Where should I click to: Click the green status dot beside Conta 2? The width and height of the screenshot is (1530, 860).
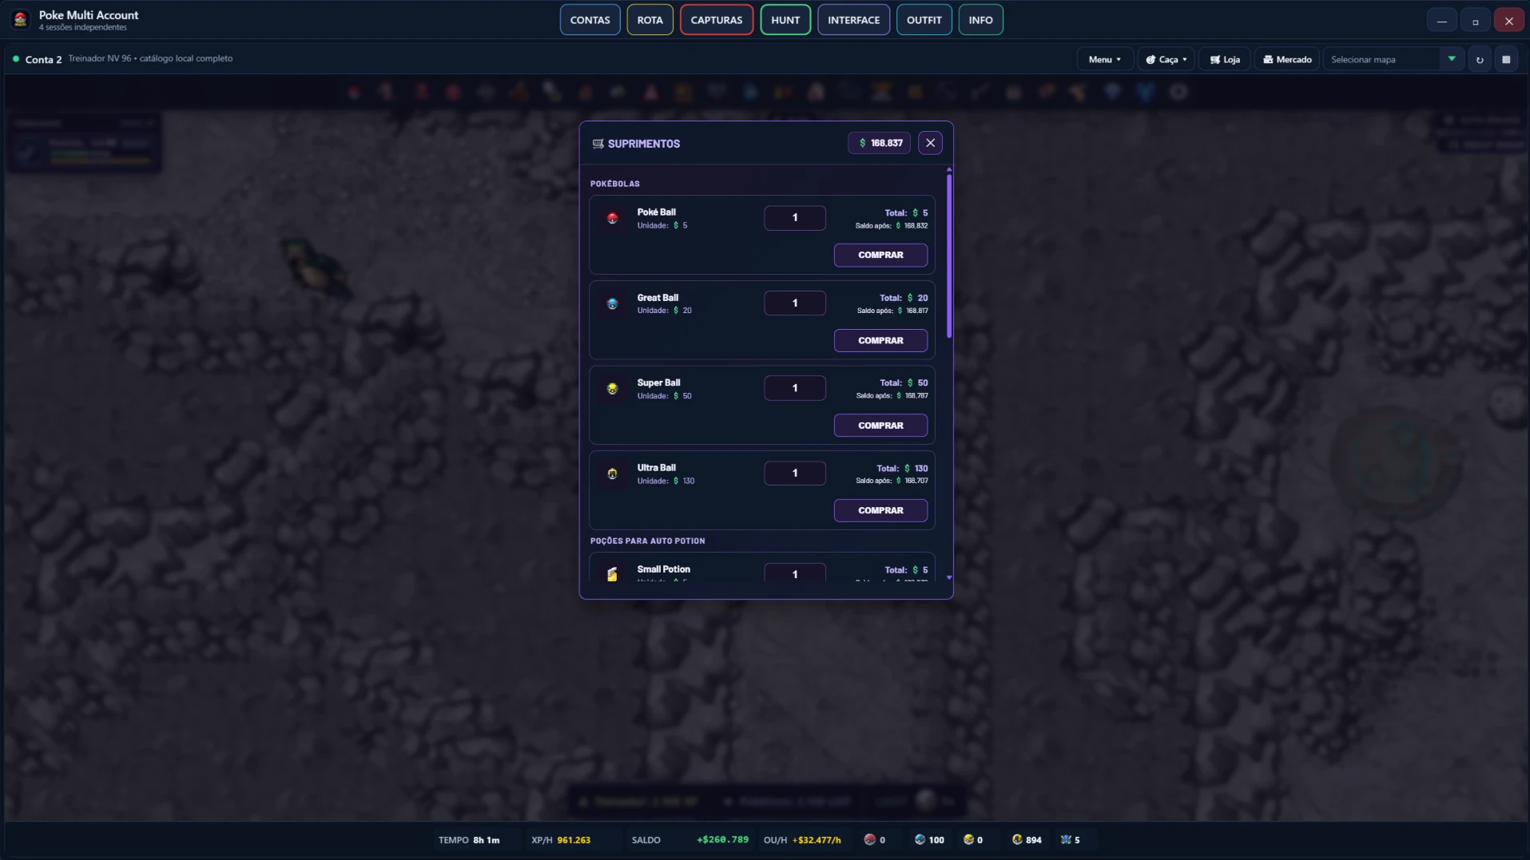(x=15, y=58)
